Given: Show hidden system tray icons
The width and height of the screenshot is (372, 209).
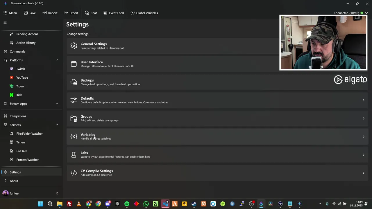Looking at the screenshot, I should tap(320, 204).
